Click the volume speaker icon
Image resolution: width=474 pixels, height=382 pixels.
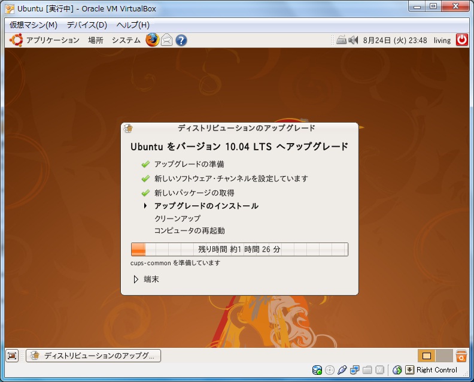tap(353, 40)
